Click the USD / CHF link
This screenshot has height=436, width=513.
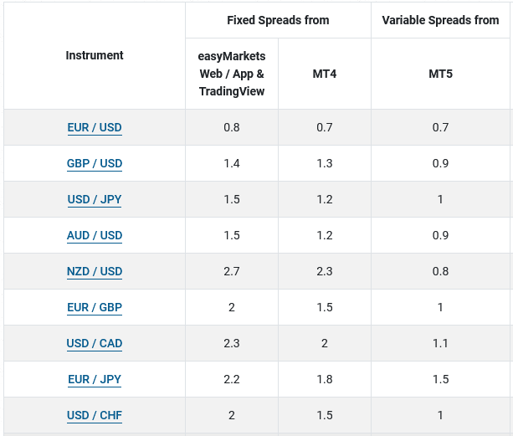pos(95,416)
